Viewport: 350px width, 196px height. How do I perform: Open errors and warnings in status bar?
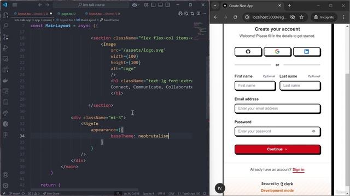(x=33, y=194)
